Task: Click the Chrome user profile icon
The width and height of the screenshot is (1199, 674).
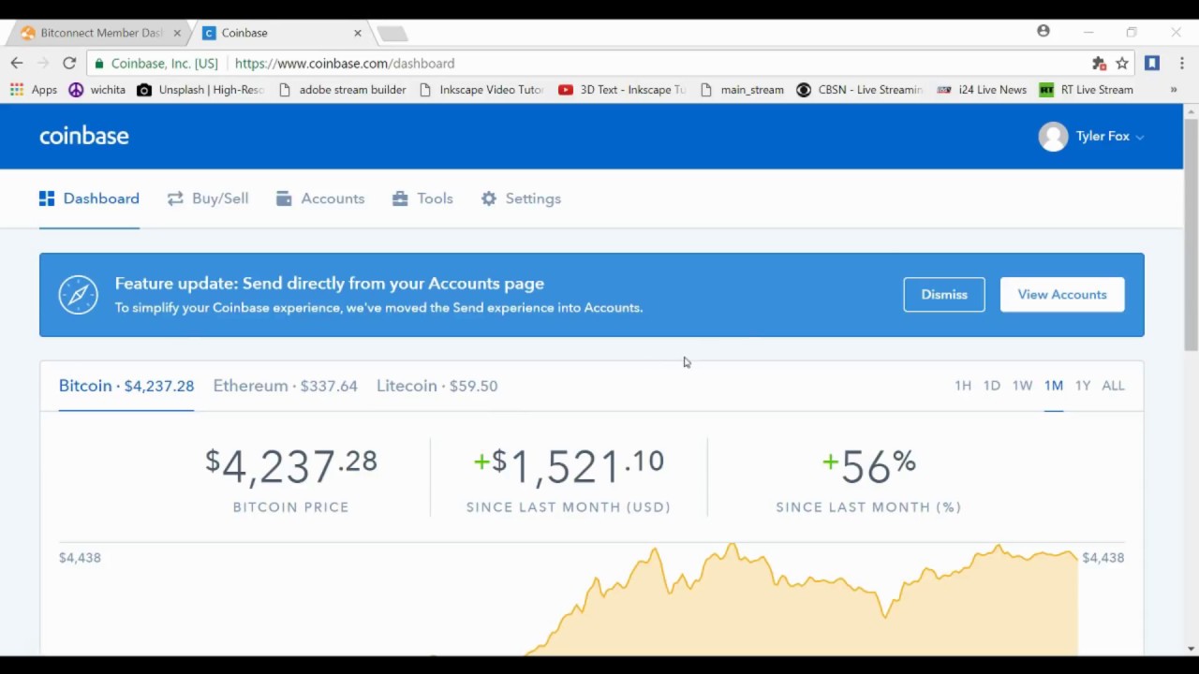Action: click(1044, 31)
